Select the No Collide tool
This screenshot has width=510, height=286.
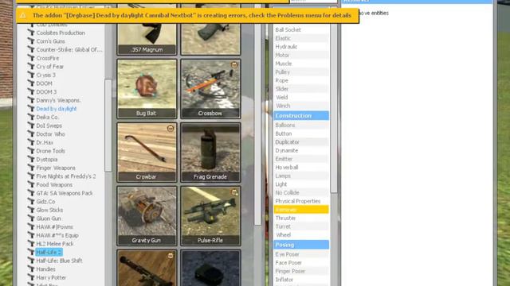(x=301, y=192)
